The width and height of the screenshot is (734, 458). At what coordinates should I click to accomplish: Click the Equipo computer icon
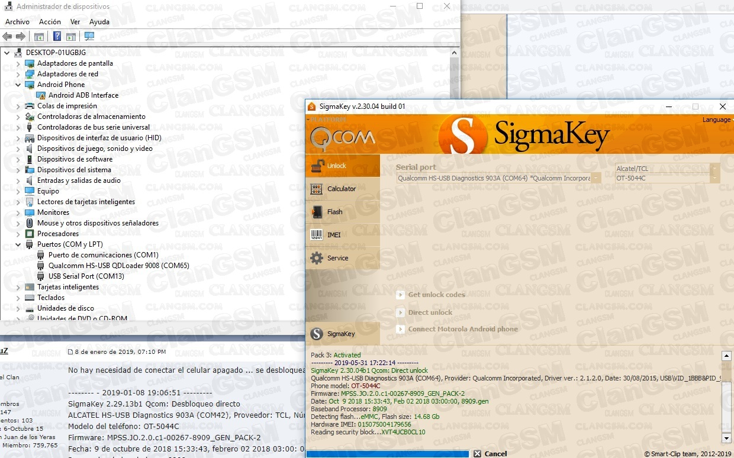point(30,191)
